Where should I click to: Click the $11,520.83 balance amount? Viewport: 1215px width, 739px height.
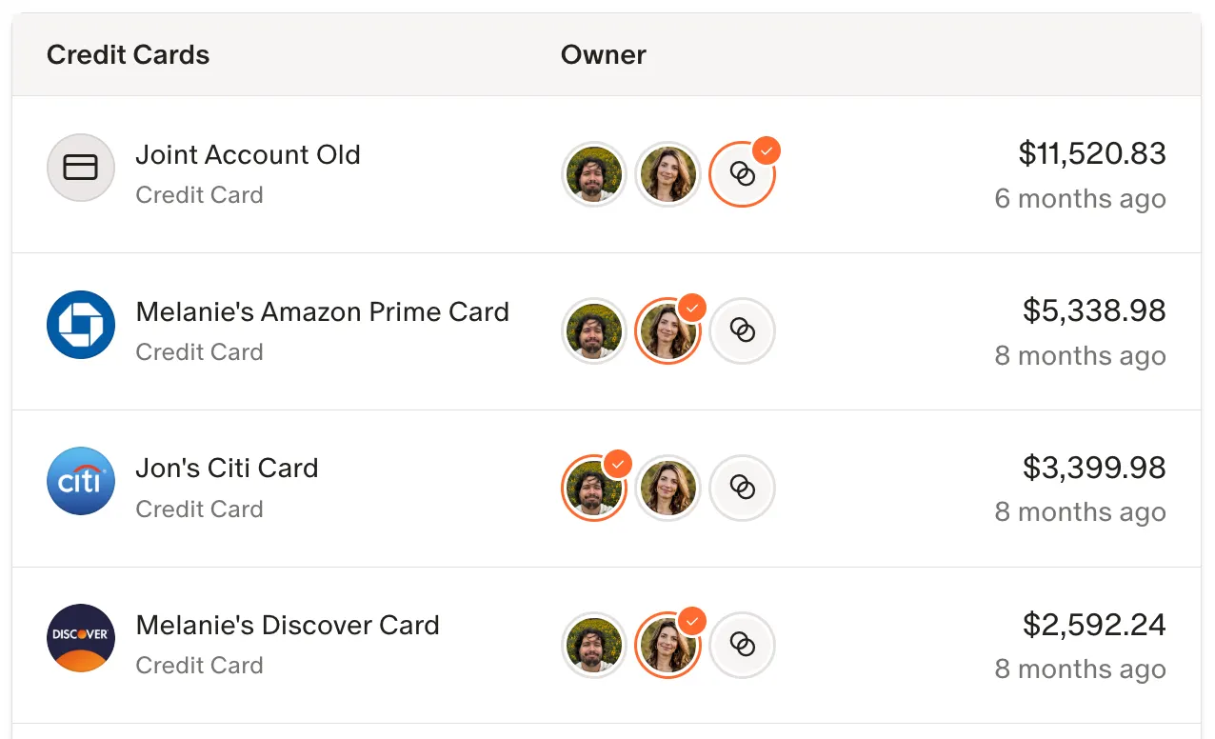click(1091, 154)
